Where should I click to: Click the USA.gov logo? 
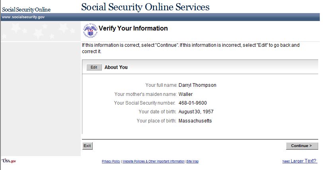click(x=9, y=161)
